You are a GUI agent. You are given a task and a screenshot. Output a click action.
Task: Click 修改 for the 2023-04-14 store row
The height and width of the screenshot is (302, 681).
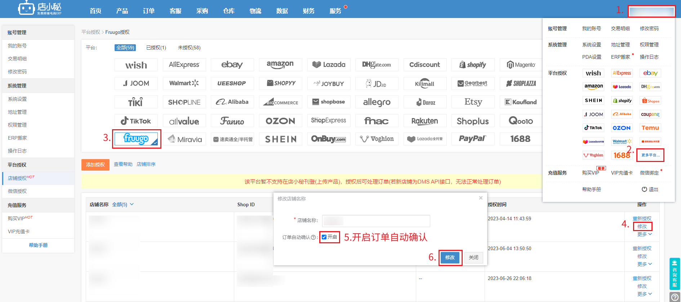pos(642,226)
